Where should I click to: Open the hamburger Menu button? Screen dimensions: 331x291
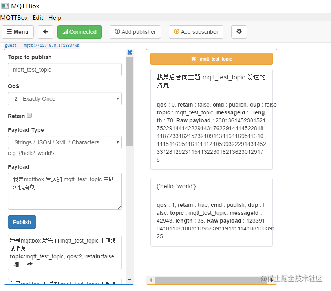pos(18,32)
